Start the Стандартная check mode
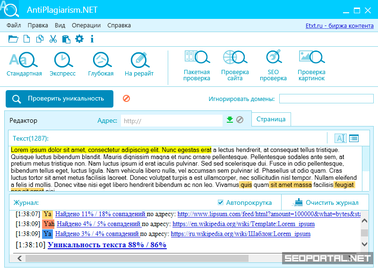This screenshot has width=378, height=269. 24,64
